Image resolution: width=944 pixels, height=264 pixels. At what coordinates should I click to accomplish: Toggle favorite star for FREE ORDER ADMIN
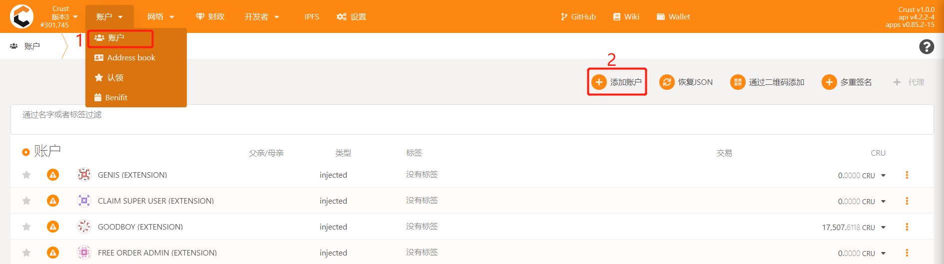26,253
